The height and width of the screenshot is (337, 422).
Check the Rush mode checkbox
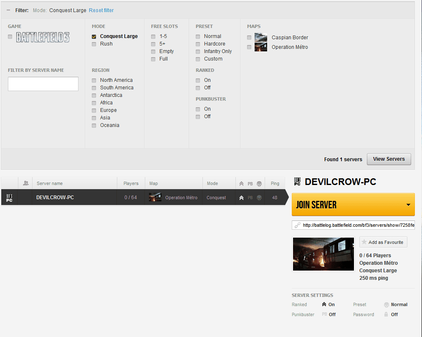click(x=94, y=44)
